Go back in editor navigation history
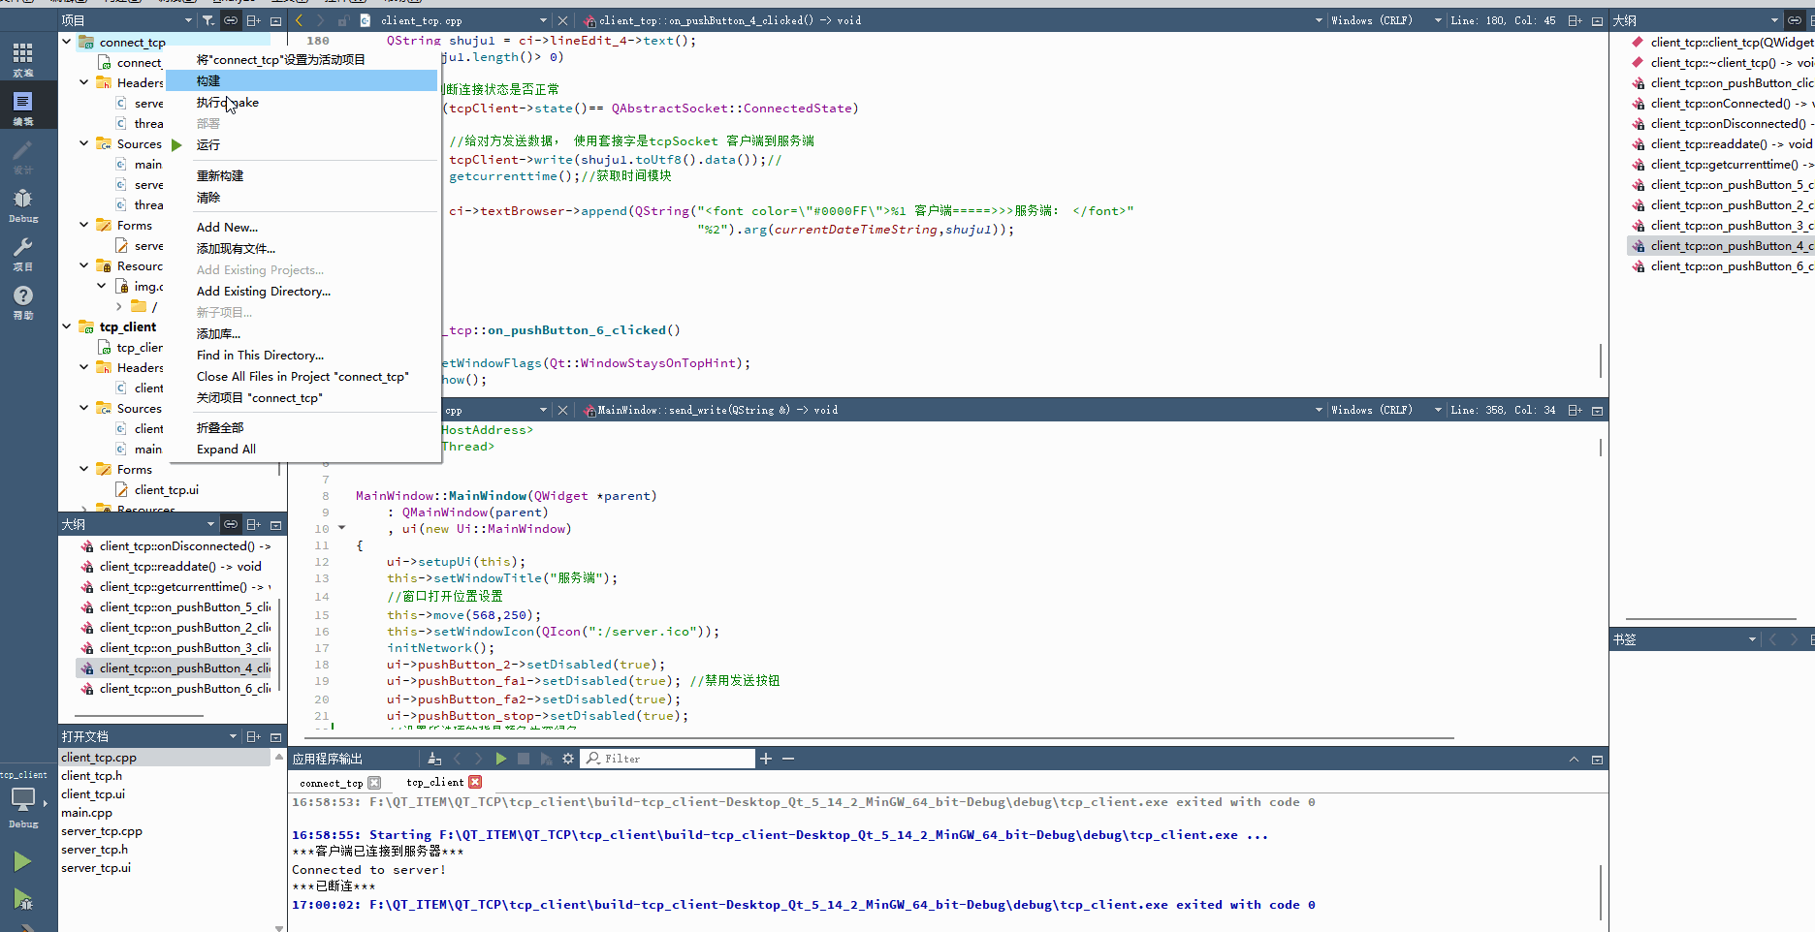The width and height of the screenshot is (1815, 932). 300,20
